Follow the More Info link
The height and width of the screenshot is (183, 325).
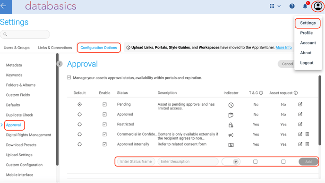click(283, 48)
